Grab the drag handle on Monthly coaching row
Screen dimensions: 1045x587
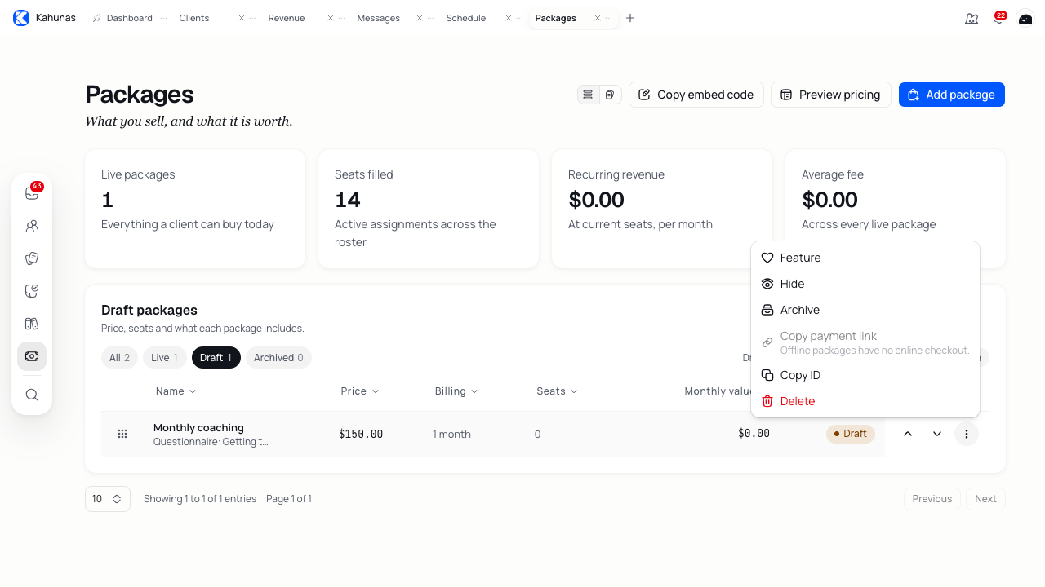click(x=122, y=434)
